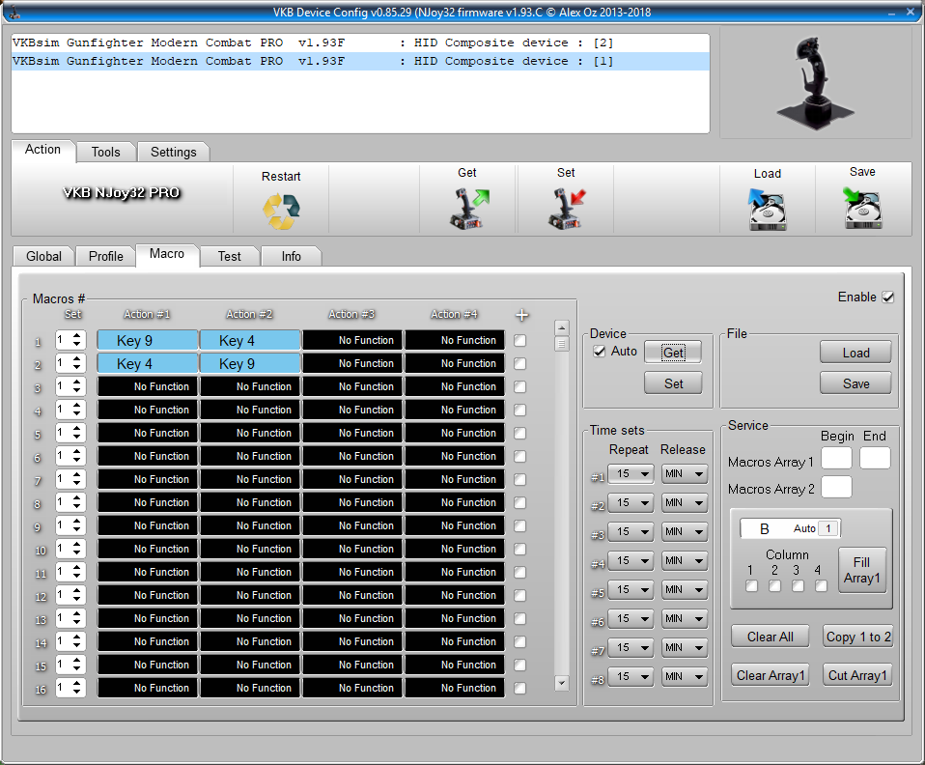This screenshot has height=765, width=925.
Task: Click the macros list scrollbar down arrow
Action: click(x=562, y=683)
